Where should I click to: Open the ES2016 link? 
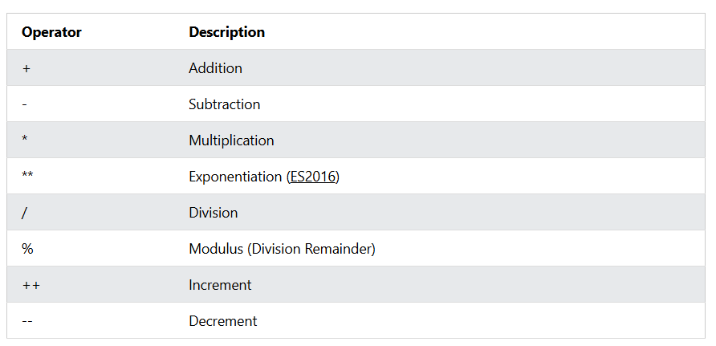point(313,177)
